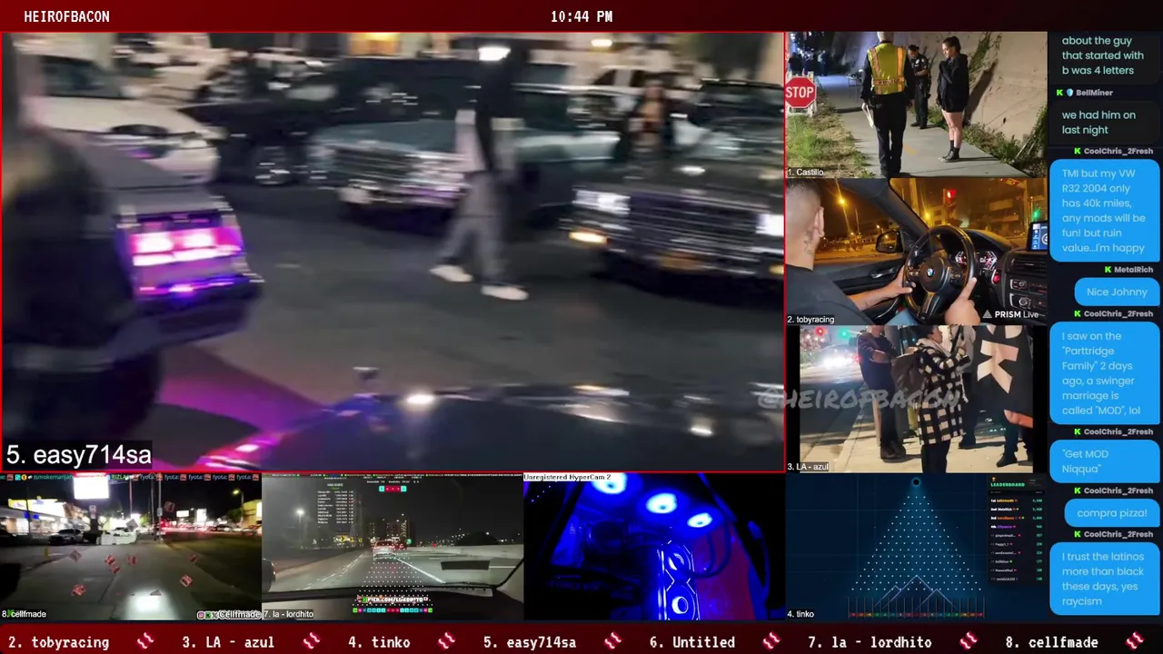Click the Partridge Family chat message
Screen dimensions: 1163x654
1104,373
